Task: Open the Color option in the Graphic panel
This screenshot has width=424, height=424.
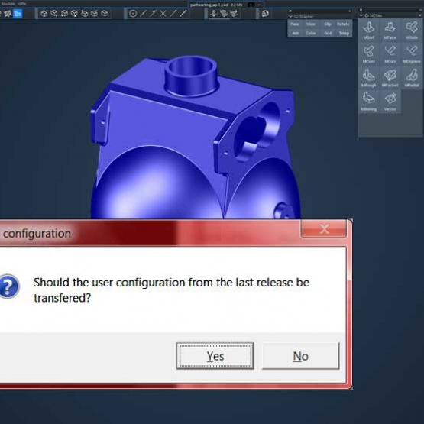Action: click(311, 34)
